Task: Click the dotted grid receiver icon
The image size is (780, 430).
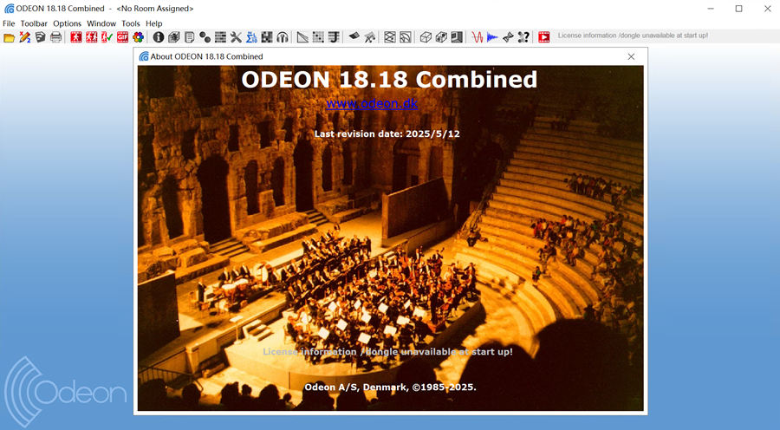Action: point(318,36)
